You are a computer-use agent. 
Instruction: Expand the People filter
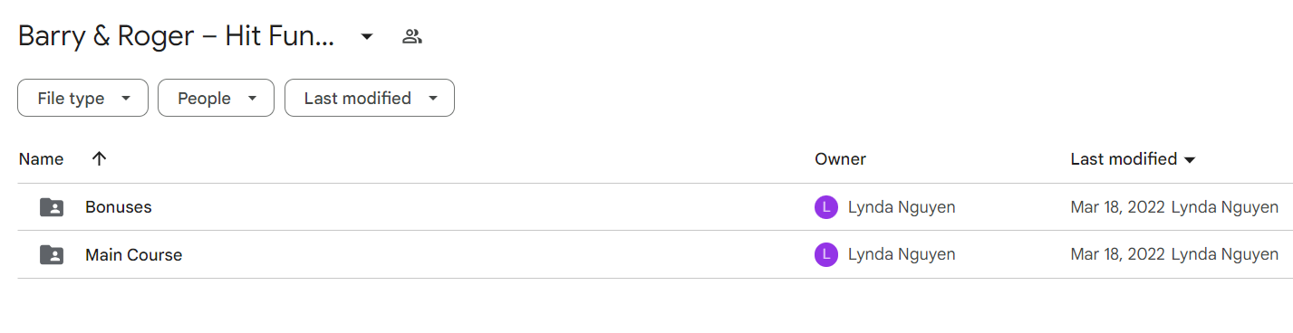tap(216, 98)
